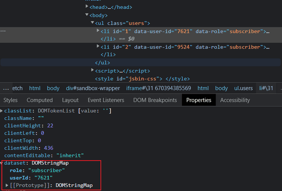Switch to the Styles tab

point(10,100)
